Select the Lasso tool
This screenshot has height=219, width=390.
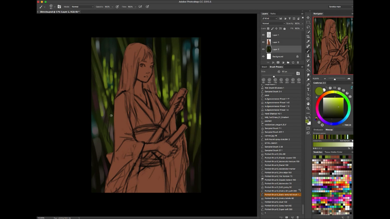308,27
